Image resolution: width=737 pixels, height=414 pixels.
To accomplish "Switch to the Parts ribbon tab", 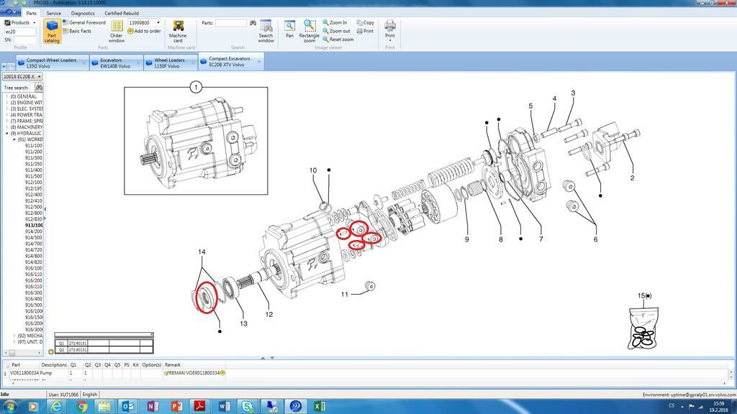I will pyautogui.click(x=32, y=13).
